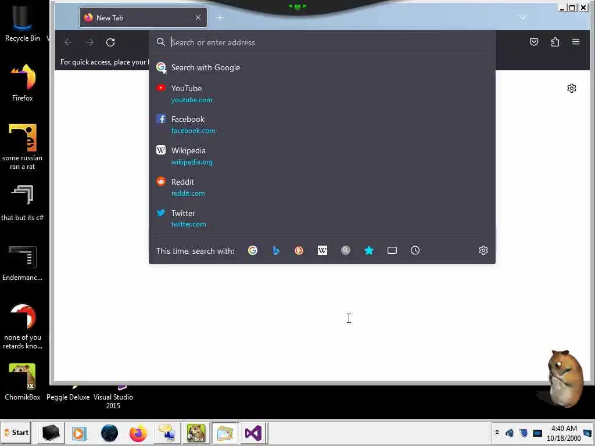The image size is (595, 446).
Task: Click the Visual Studio taskbar icon
Action: [253, 433]
